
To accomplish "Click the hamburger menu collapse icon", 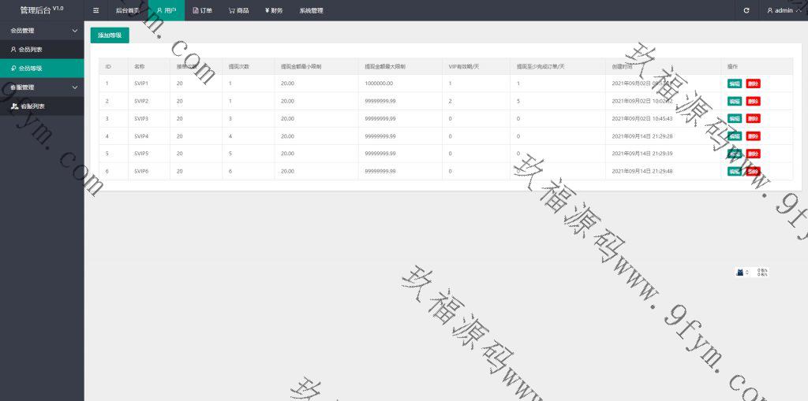I will 96,10.
